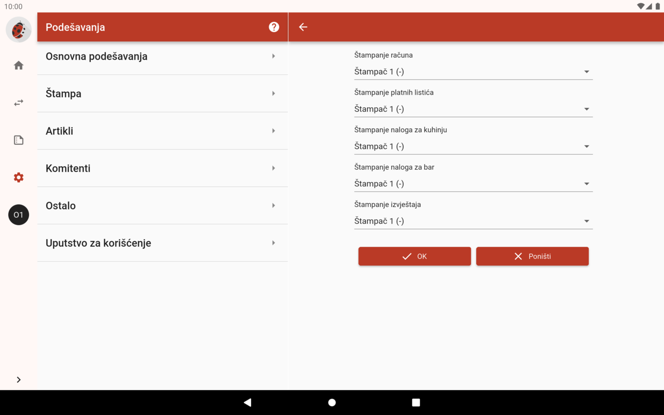The width and height of the screenshot is (664, 415).
Task: Open help with the question mark icon
Action: pyautogui.click(x=274, y=27)
